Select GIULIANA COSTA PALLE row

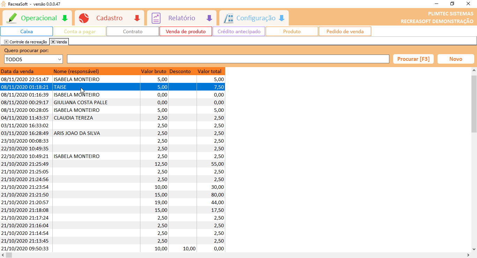112,102
